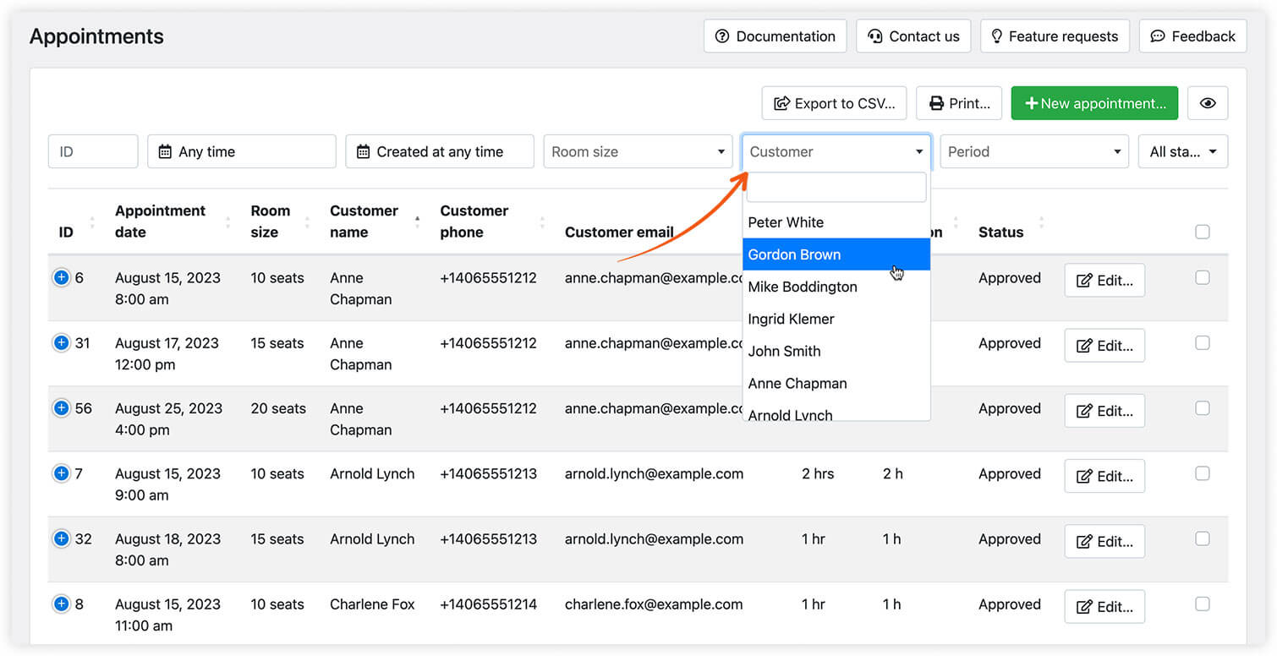Expand row details for appointment ID 31
Screen dimensions: 1277x656
[61, 342]
